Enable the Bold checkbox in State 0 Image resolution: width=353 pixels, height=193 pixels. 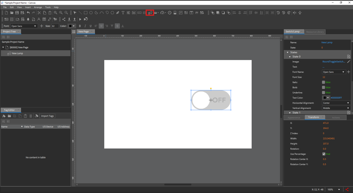click(323, 87)
